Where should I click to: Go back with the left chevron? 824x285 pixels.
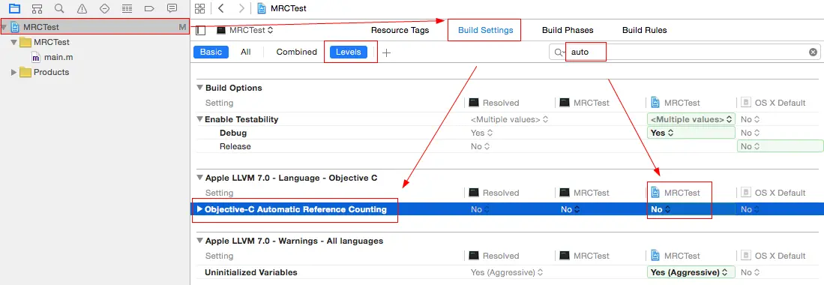coord(220,8)
